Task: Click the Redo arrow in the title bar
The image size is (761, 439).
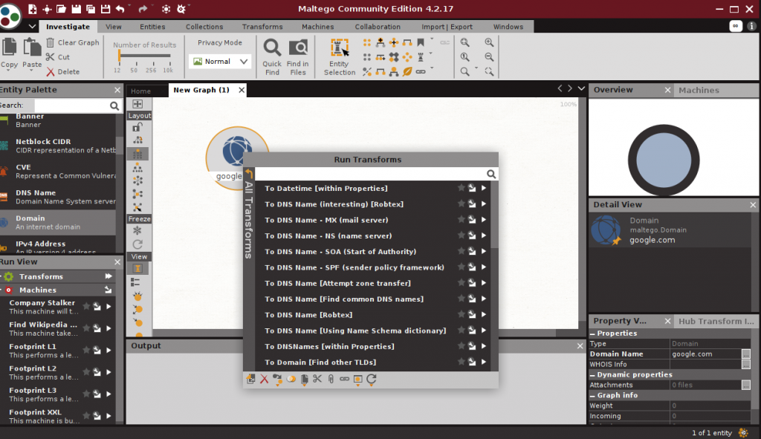Action: click(142, 9)
